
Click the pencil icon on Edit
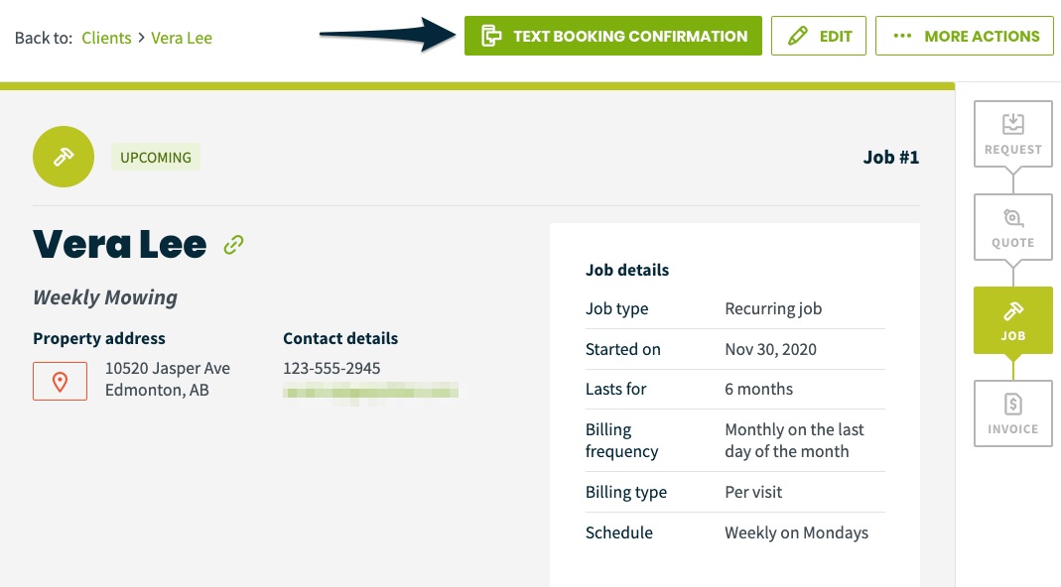click(798, 36)
